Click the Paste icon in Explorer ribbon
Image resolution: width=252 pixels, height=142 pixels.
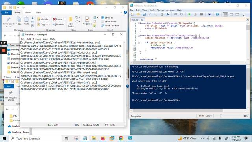pos(26,21)
